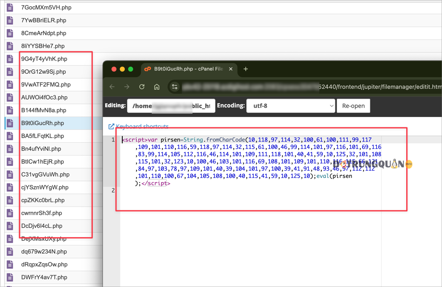Select file cjYSznWYgW.php
Screen dimensions: 442x287
coord(45,187)
